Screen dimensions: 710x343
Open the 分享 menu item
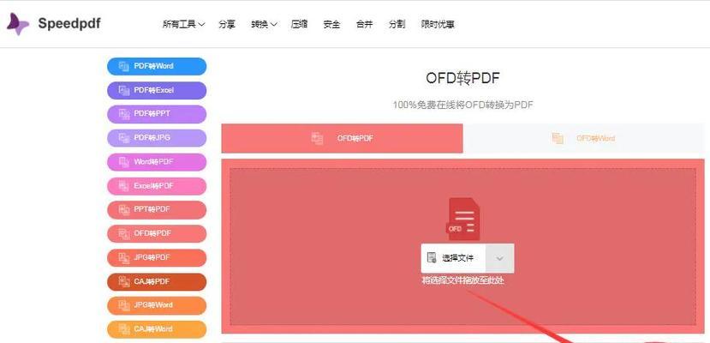point(226,25)
